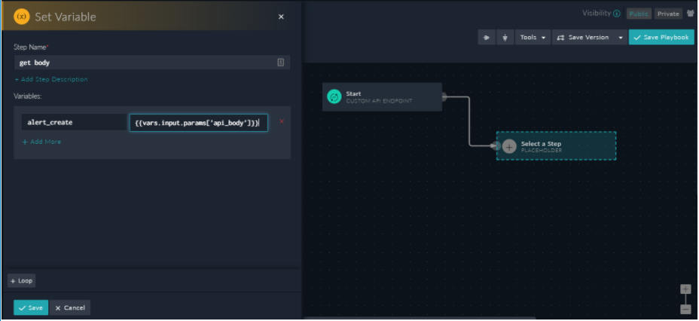Screen dimensions: 699x321
Task: Add a Loop to the step
Action: point(22,281)
